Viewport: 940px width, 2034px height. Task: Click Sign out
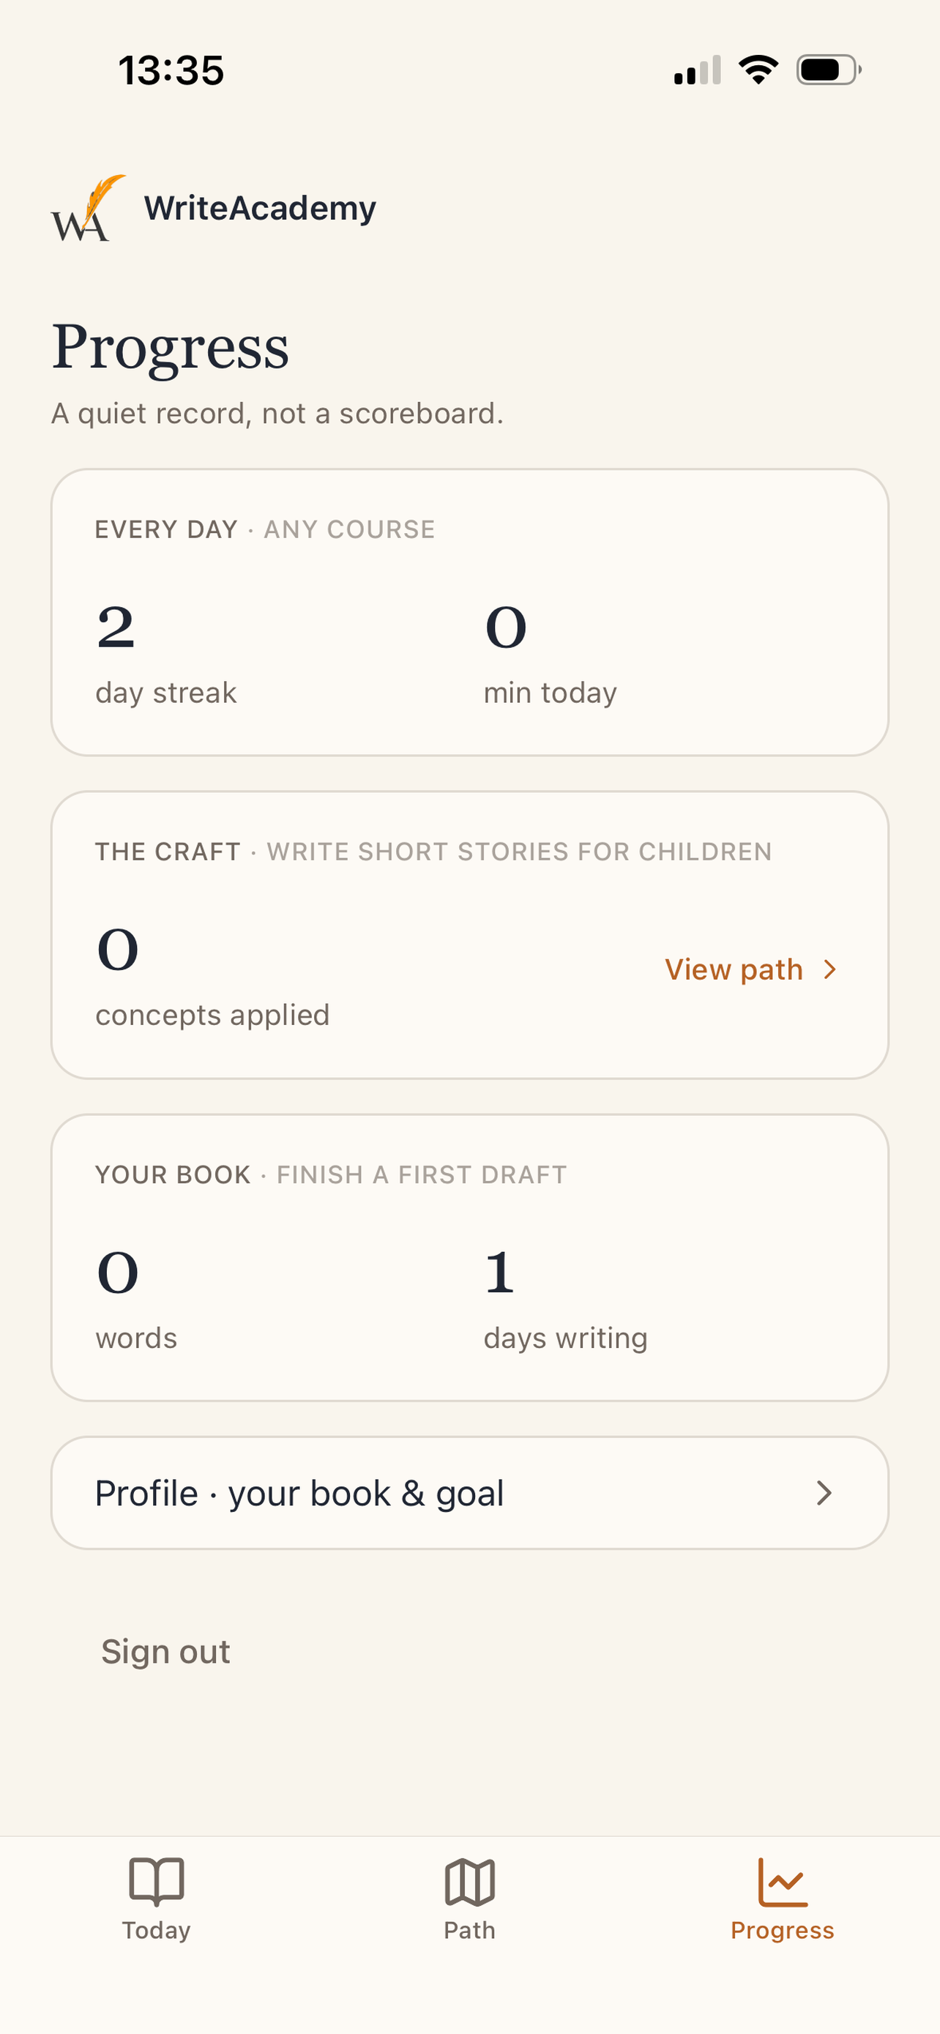click(x=165, y=1651)
